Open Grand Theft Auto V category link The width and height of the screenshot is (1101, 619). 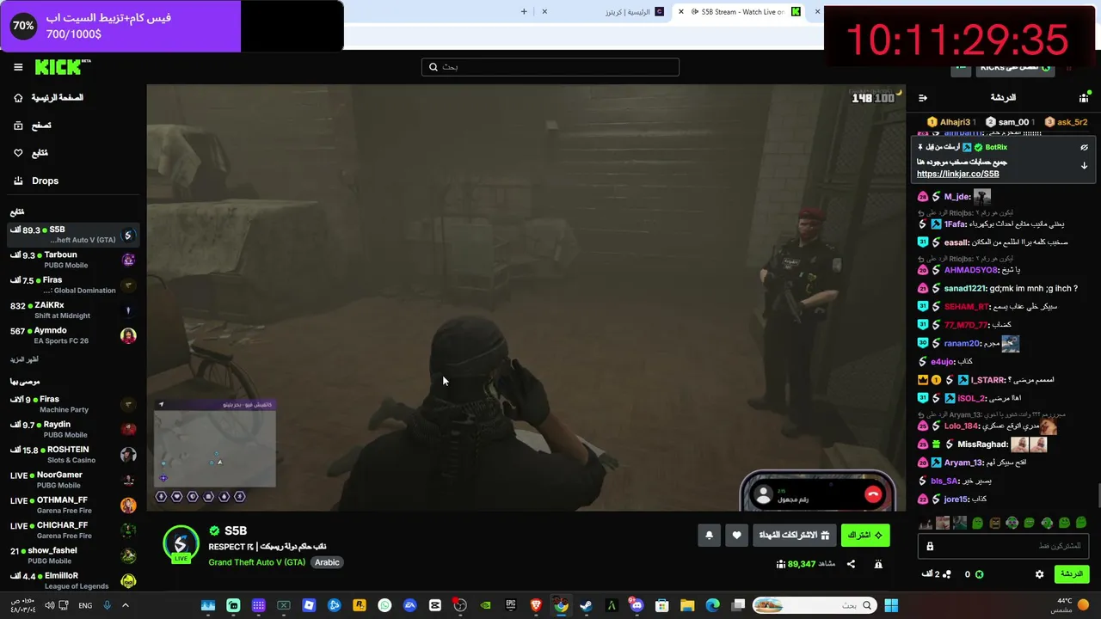point(256,562)
